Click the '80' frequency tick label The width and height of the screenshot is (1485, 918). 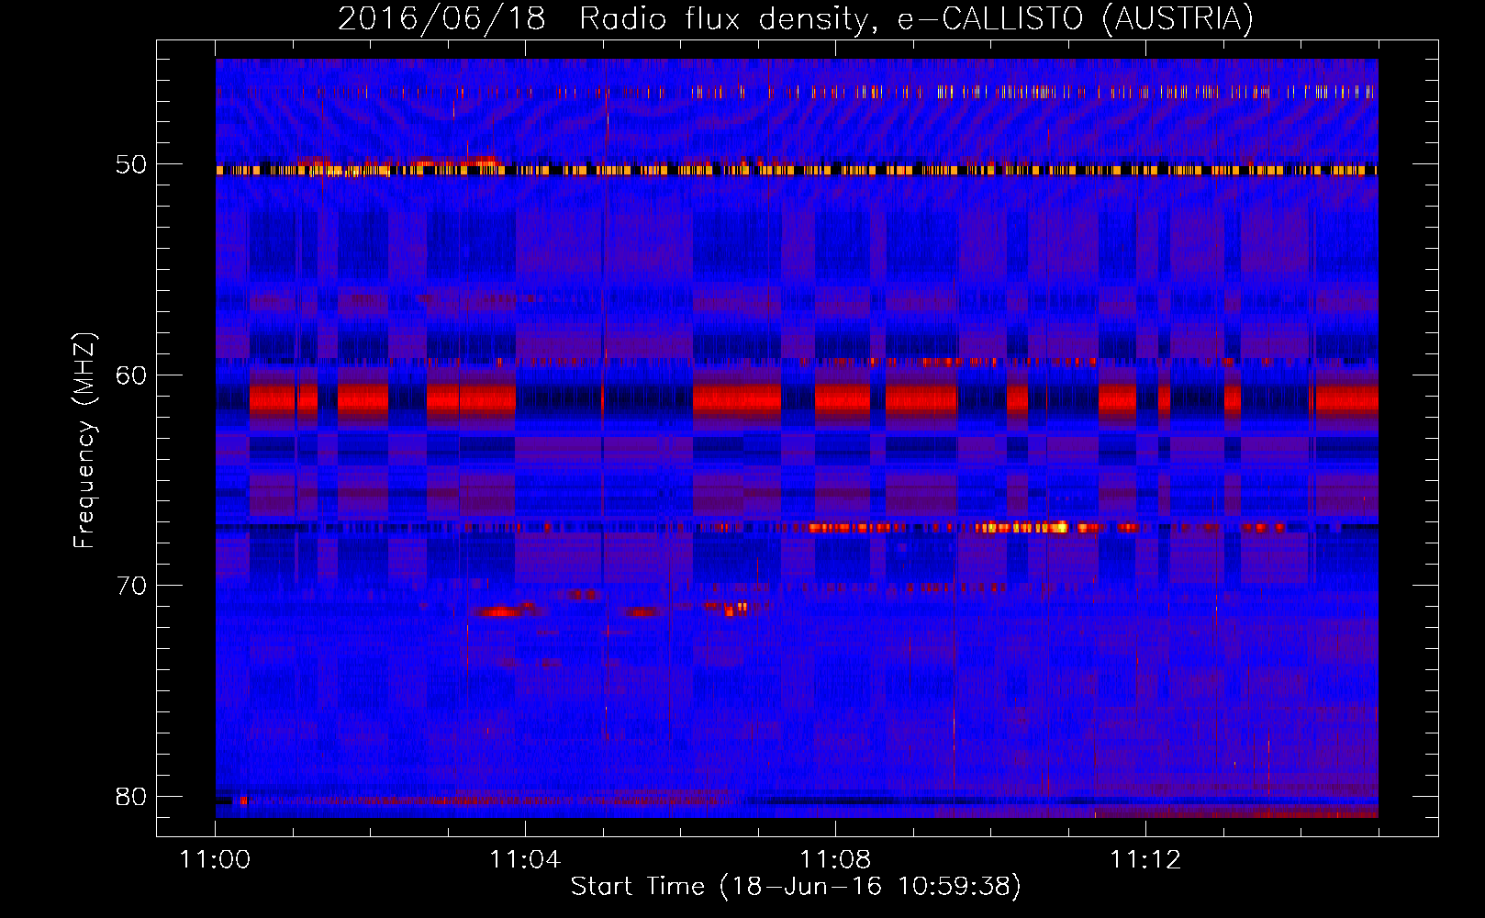tap(131, 796)
